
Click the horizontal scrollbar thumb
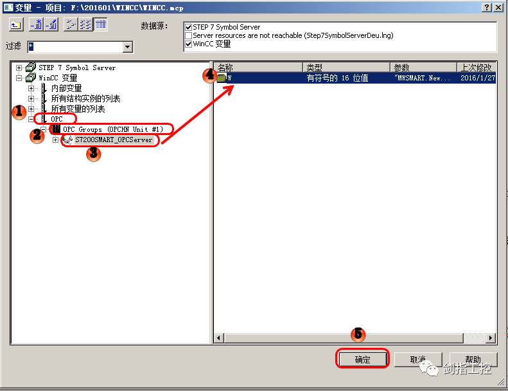[344, 338]
